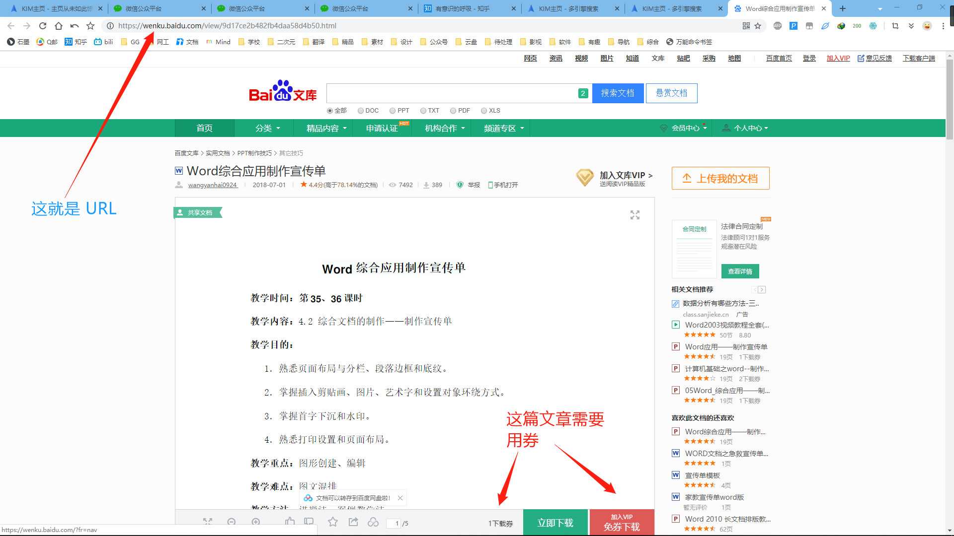Click the thumbs up like icon
The height and width of the screenshot is (536, 954).
tap(290, 521)
